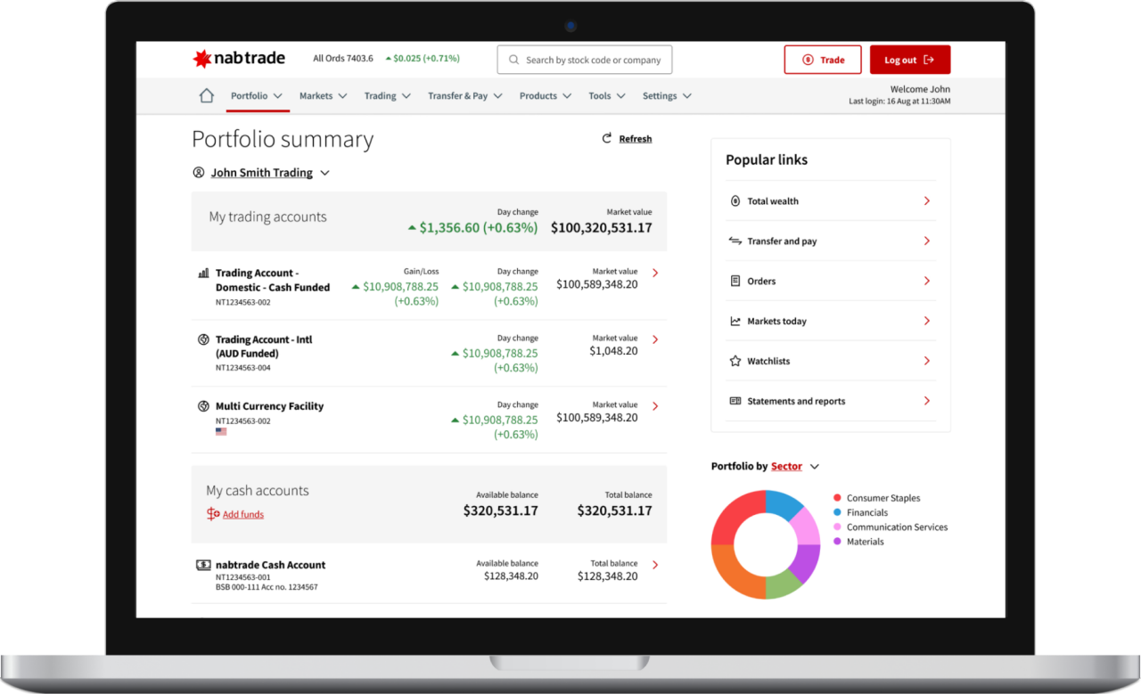Open the Markets today link
Image resolution: width=1141 pixels, height=694 pixels.
point(777,321)
